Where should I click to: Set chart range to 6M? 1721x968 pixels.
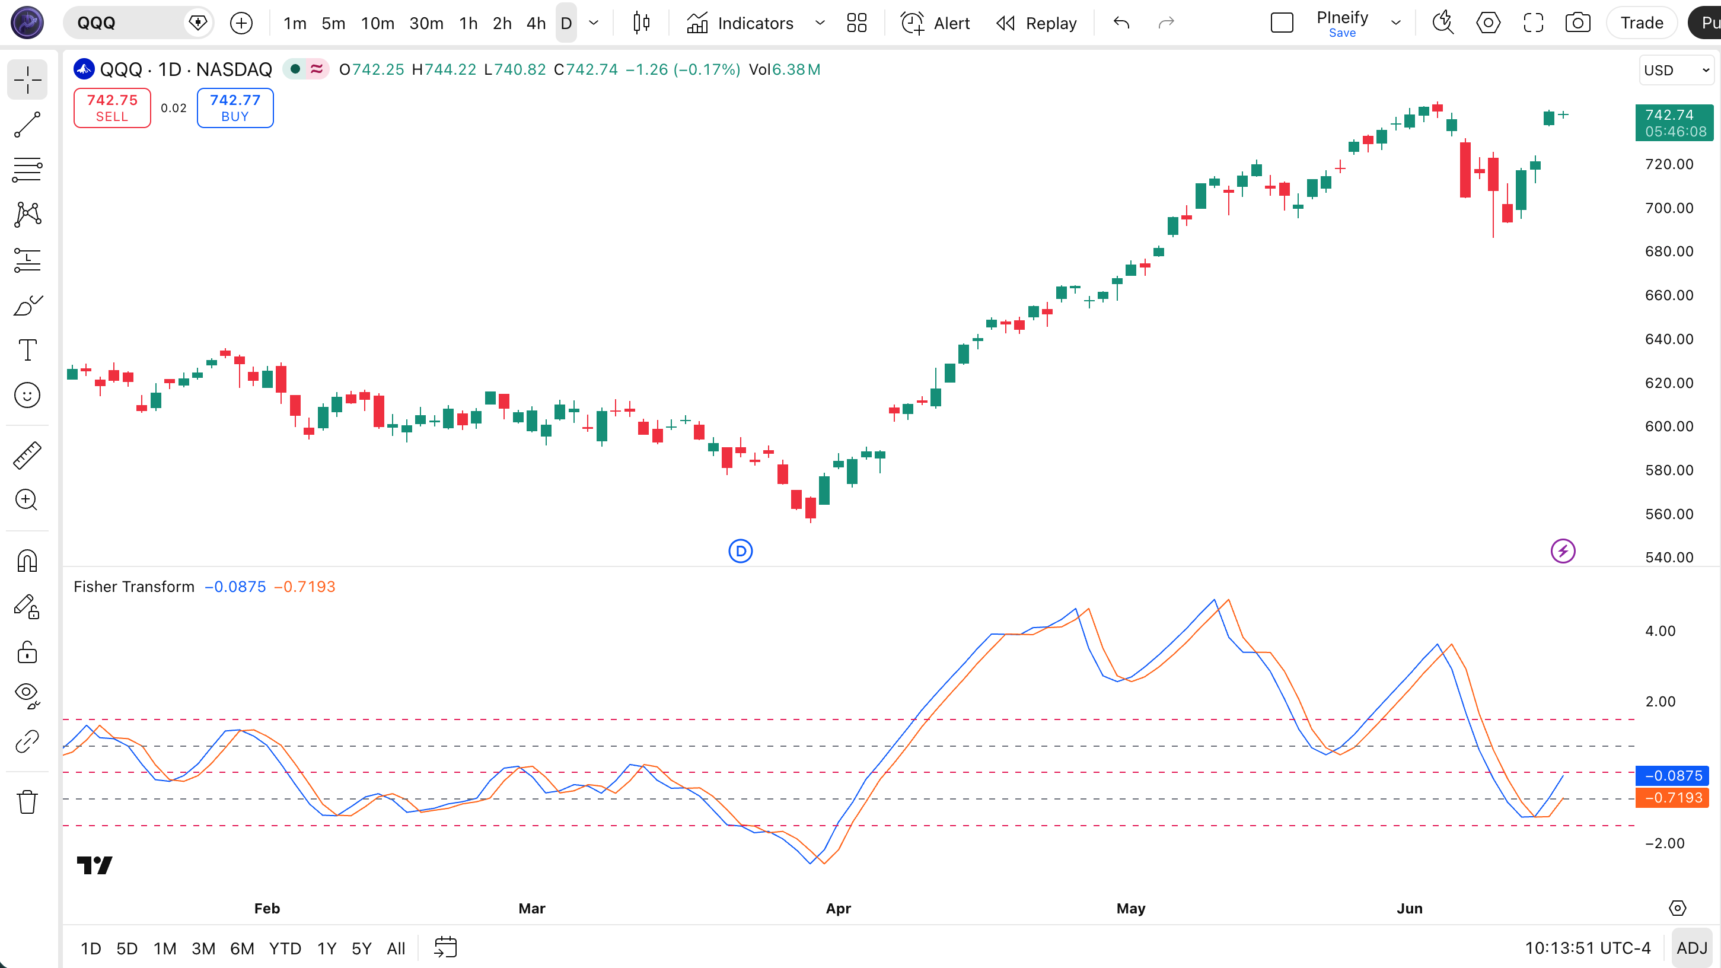click(x=242, y=948)
